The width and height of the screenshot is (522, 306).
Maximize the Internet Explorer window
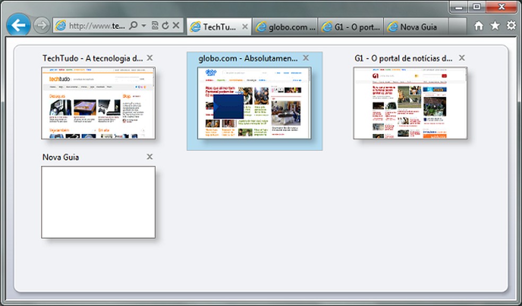tap(477, 7)
